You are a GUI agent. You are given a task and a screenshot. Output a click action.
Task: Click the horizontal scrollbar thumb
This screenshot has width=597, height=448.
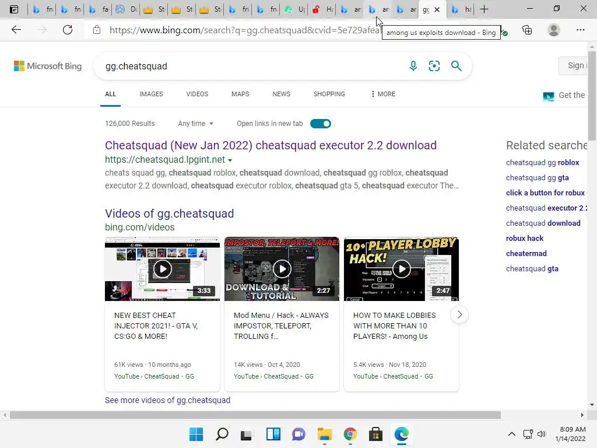[x=255, y=415]
